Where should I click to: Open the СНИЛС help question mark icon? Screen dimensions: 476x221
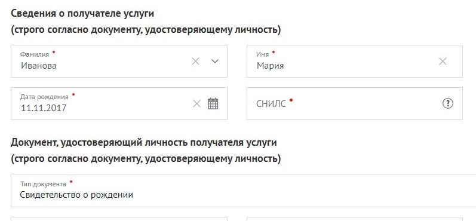[x=448, y=104]
